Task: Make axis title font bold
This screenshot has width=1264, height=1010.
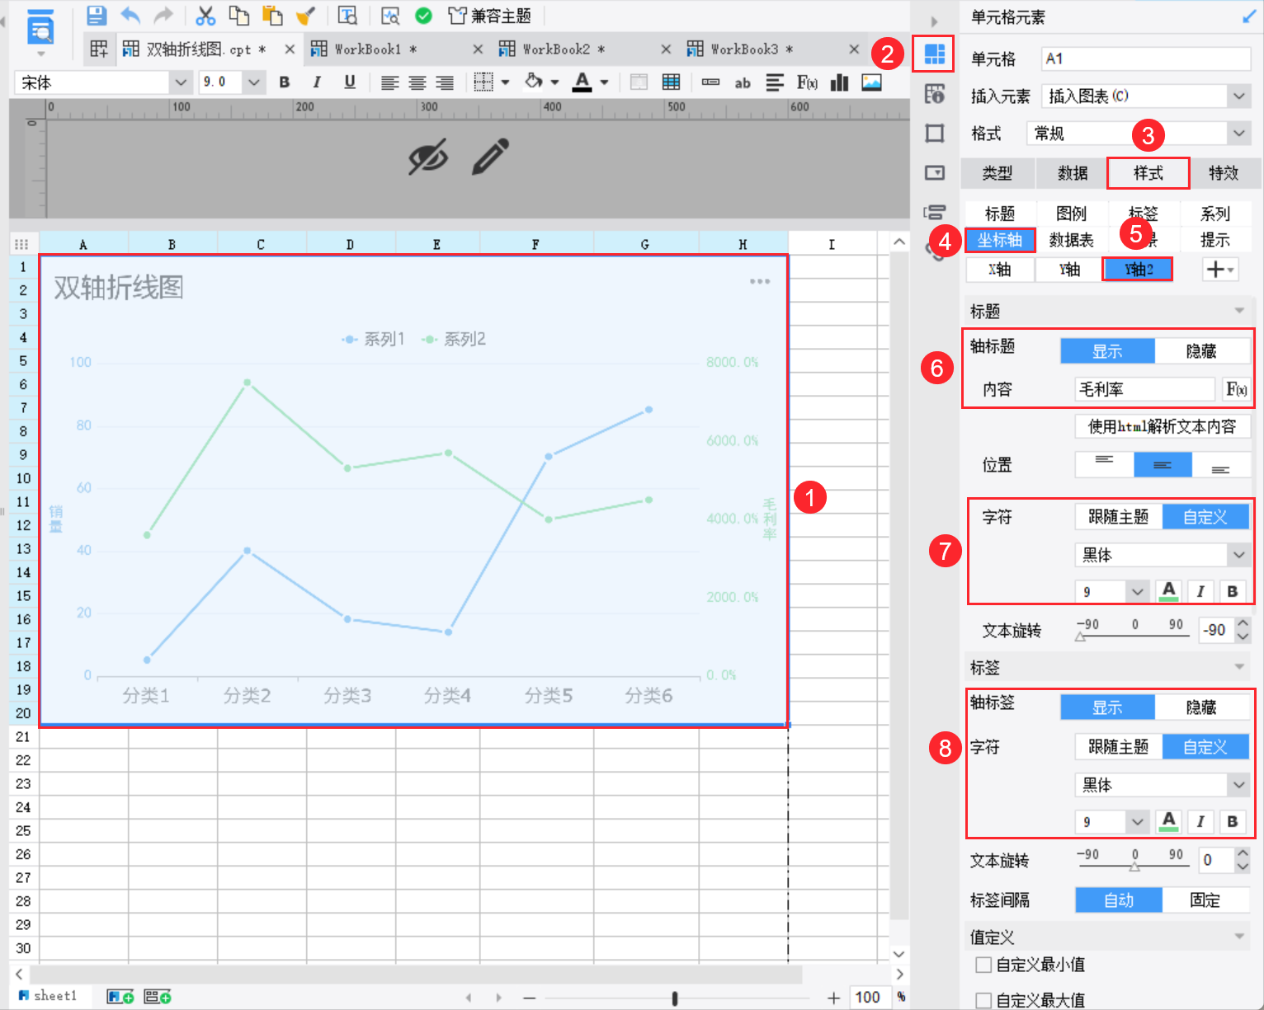Action: (x=1232, y=591)
